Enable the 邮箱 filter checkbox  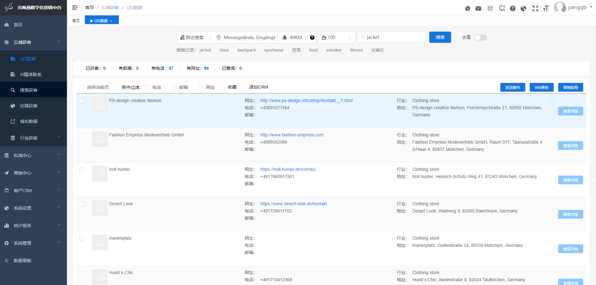[x=174, y=87]
